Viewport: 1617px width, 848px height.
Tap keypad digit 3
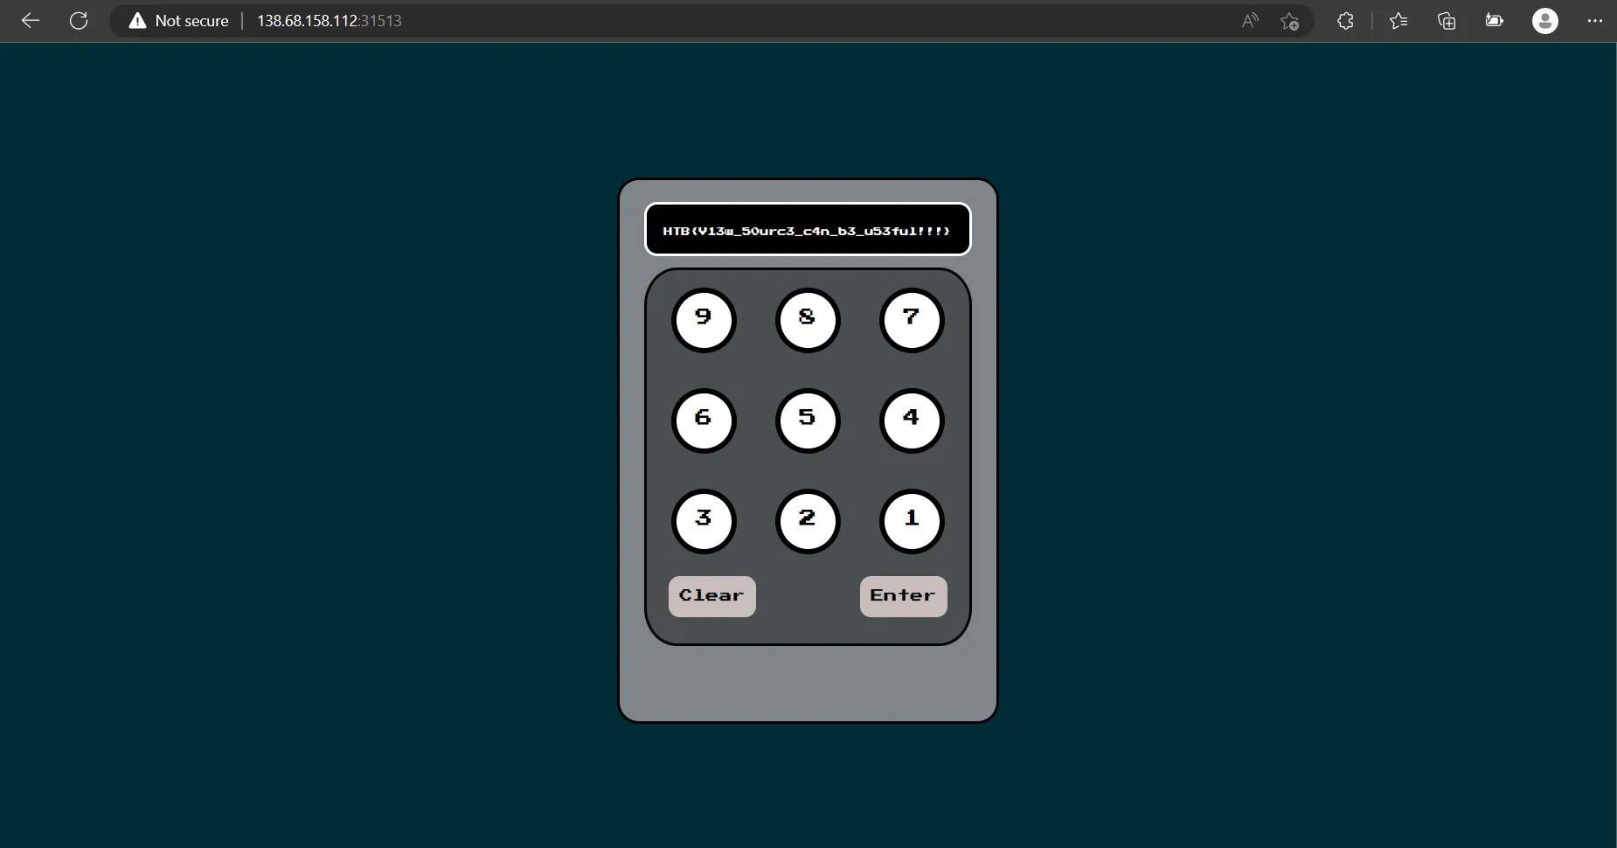704,521
